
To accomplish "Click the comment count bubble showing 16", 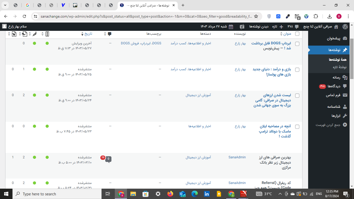I will click(103, 157).
